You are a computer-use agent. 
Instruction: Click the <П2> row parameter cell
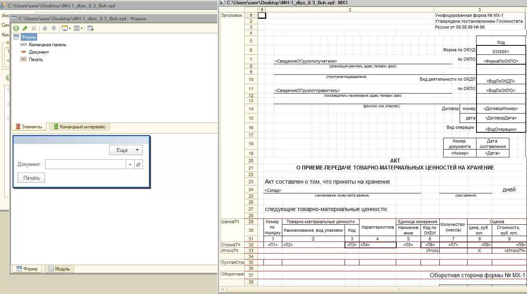tap(313, 245)
